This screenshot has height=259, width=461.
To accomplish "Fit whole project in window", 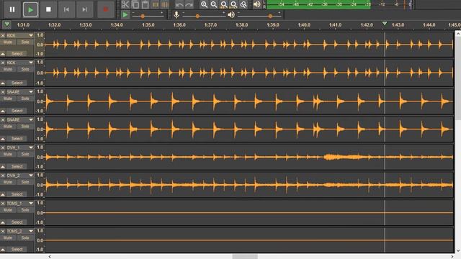I will (x=233, y=4).
